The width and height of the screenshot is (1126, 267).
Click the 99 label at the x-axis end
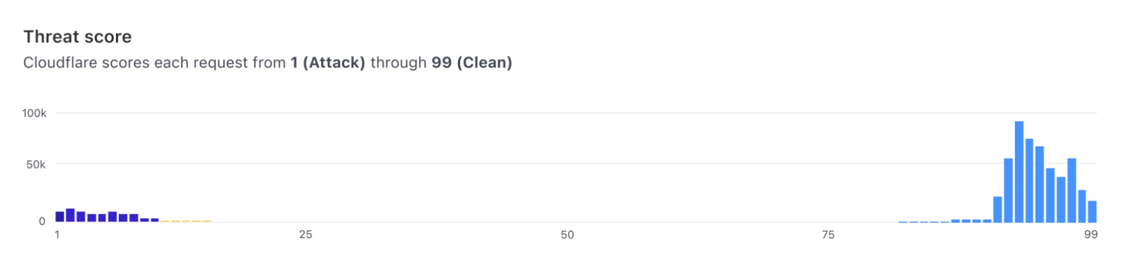1091,234
